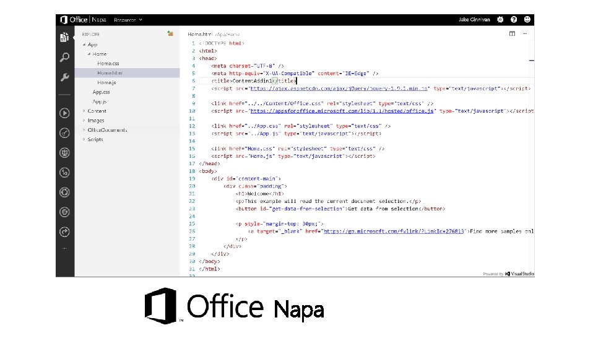Open editor more options ellipsis
Screen dimensions: 606x341
click(x=525, y=33)
